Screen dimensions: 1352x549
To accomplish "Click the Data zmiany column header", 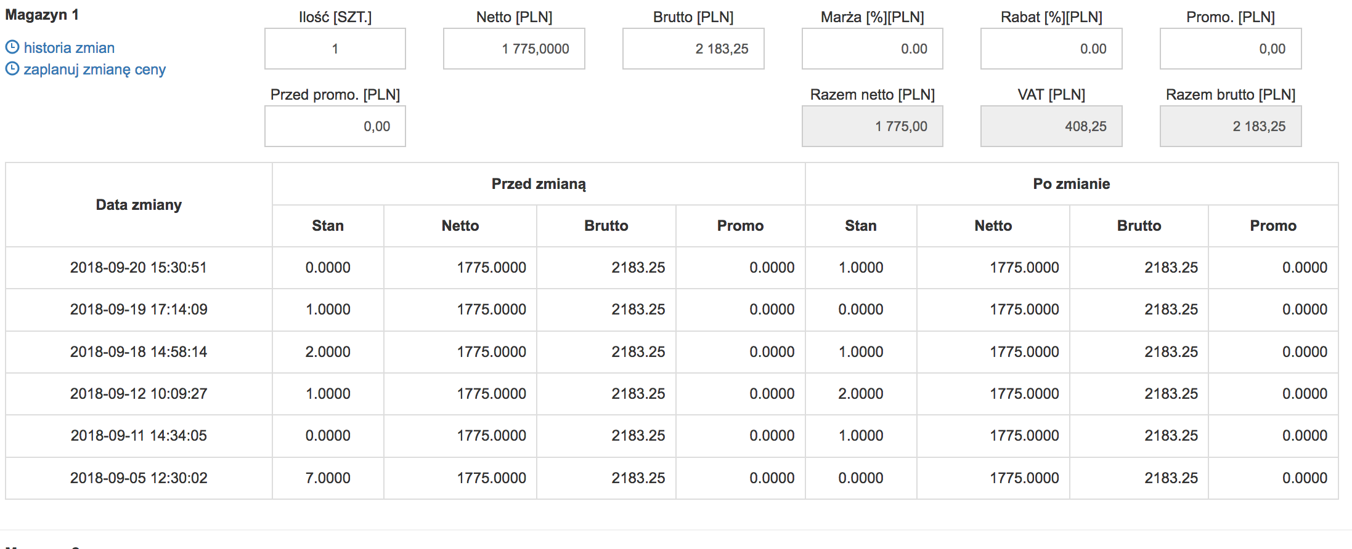I will 139,205.
